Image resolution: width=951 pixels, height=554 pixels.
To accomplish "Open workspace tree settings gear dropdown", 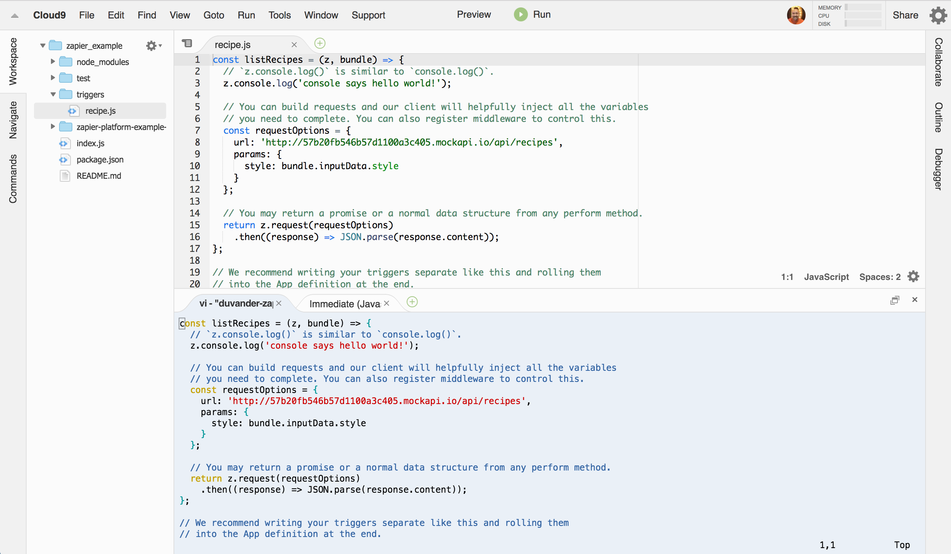I will pyautogui.click(x=153, y=46).
